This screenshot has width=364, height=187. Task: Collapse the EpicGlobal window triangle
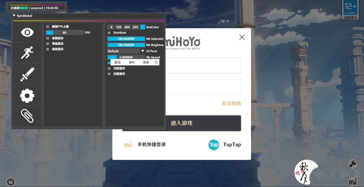pyautogui.click(x=14, y=16)
